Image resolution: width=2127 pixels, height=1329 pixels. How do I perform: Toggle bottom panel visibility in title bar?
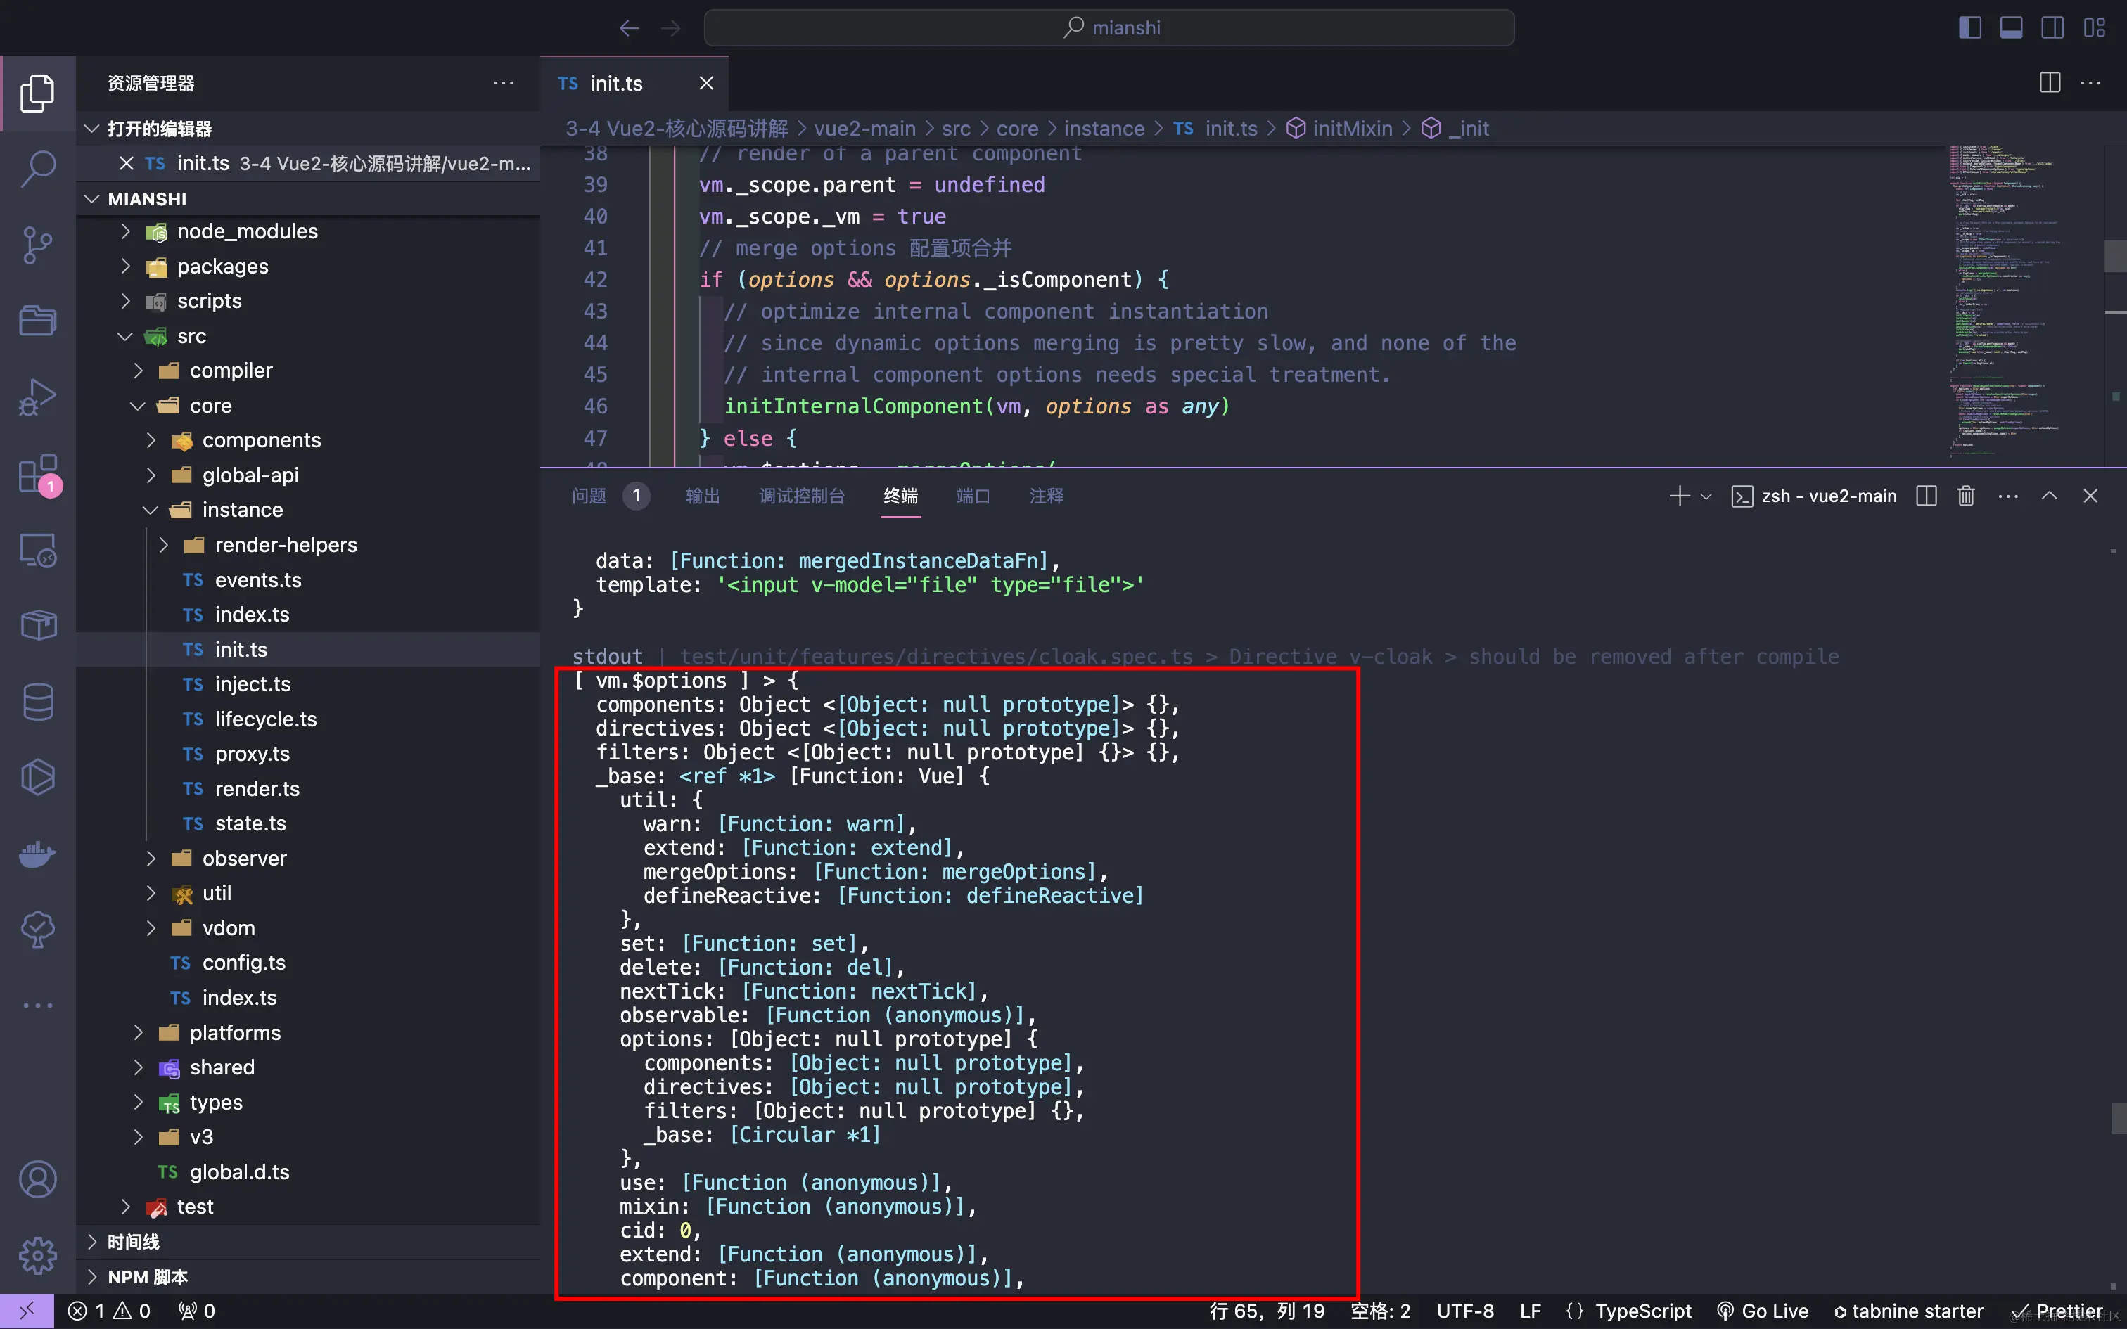click(x=2011, y=28)
